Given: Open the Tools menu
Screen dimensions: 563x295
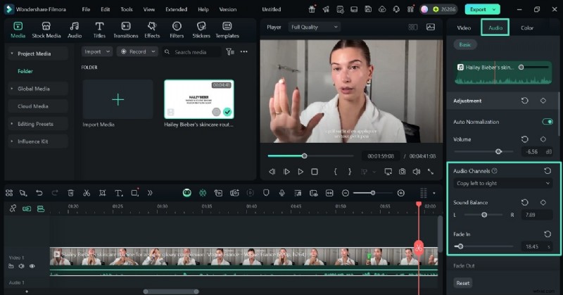Looking at the screenshot, I should [x=127, y=9].
